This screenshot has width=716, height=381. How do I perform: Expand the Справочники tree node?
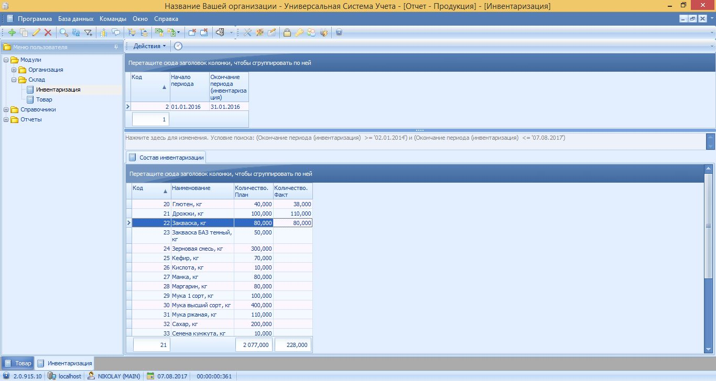(x=6, y=110)
